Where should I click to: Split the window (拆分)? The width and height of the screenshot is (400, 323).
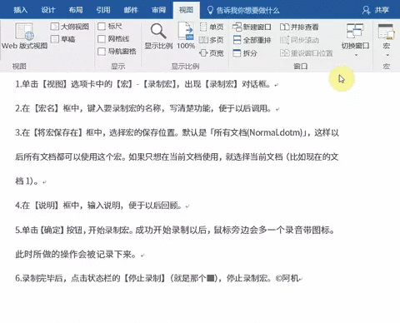(x=245, y=52)
